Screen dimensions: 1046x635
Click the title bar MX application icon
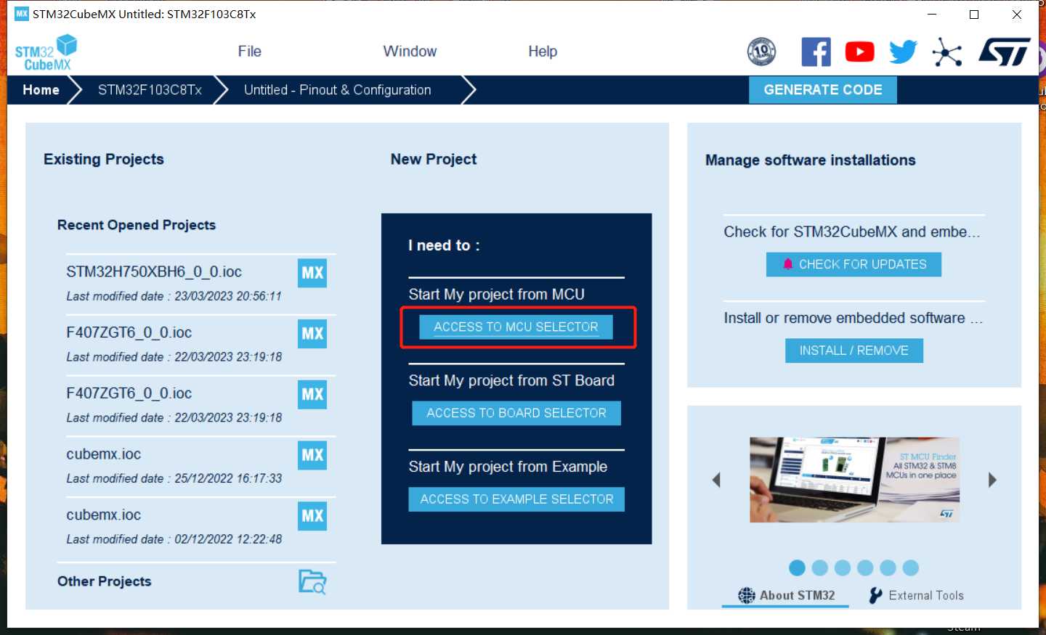coord(22,14)
